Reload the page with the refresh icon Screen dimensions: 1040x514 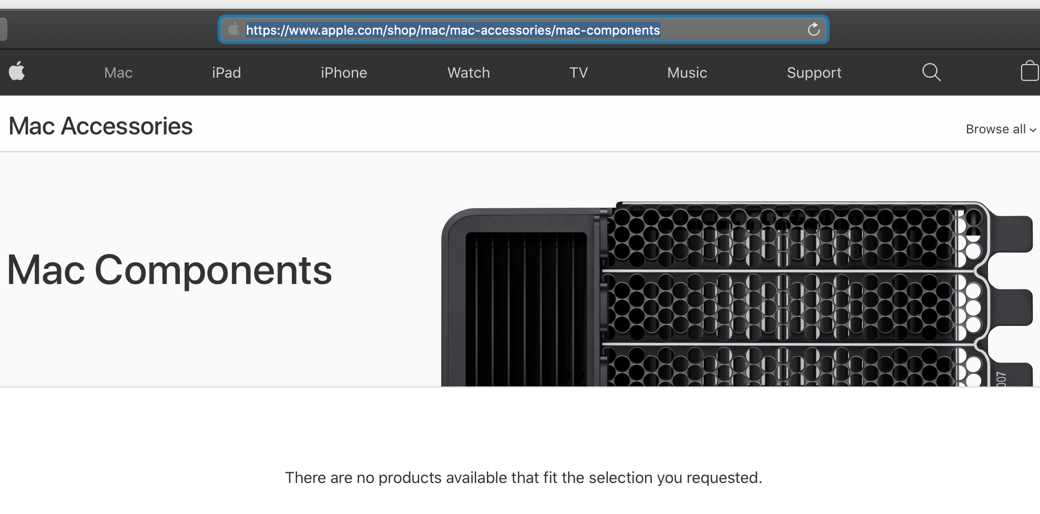813,29
